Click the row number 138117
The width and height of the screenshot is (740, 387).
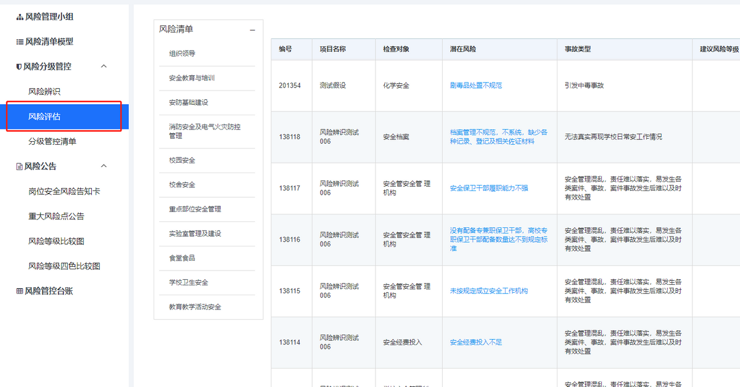point(290,189)
